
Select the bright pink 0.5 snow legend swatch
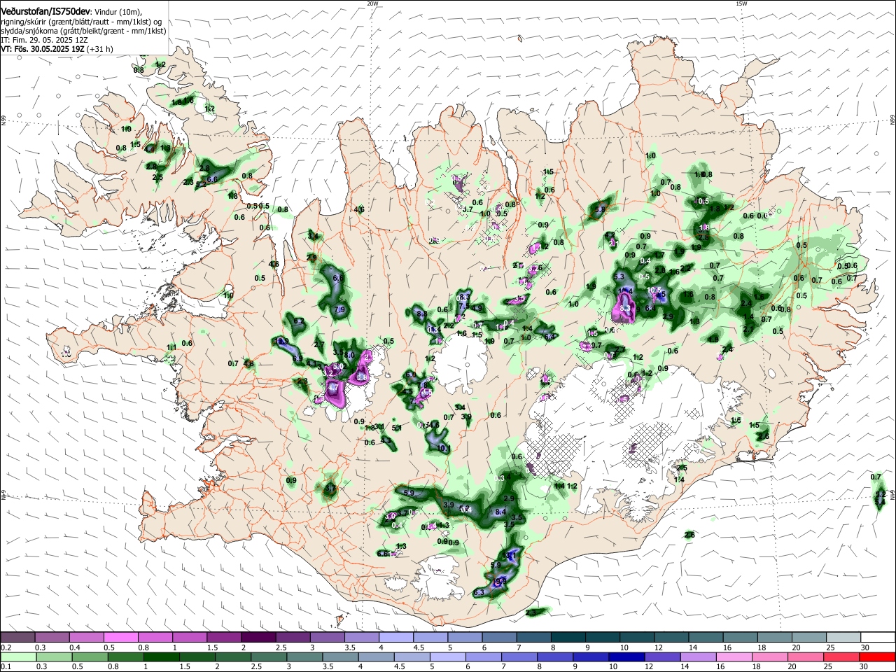[120, 637]
